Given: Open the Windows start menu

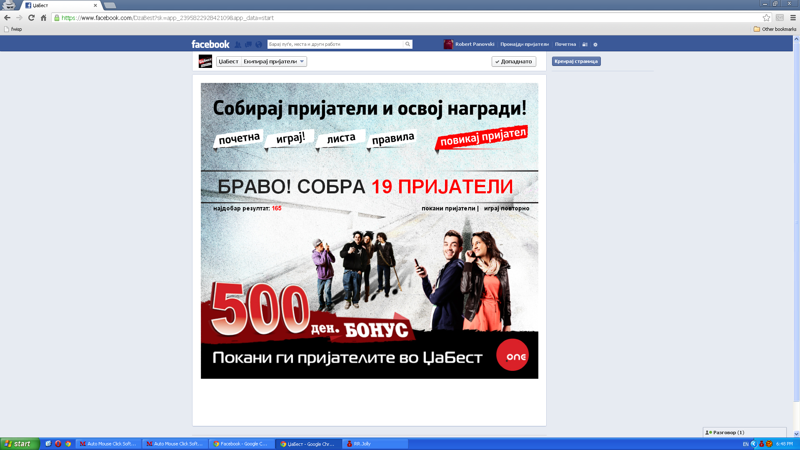Looking at the screenshot, I should click(20, 444).
